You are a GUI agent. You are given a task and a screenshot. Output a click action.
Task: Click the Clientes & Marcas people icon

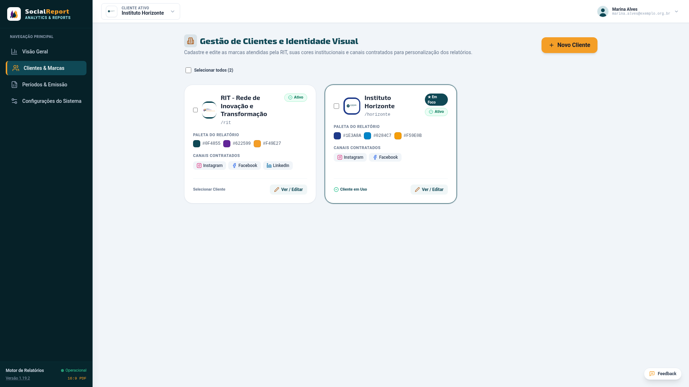[x=16, y=68]
